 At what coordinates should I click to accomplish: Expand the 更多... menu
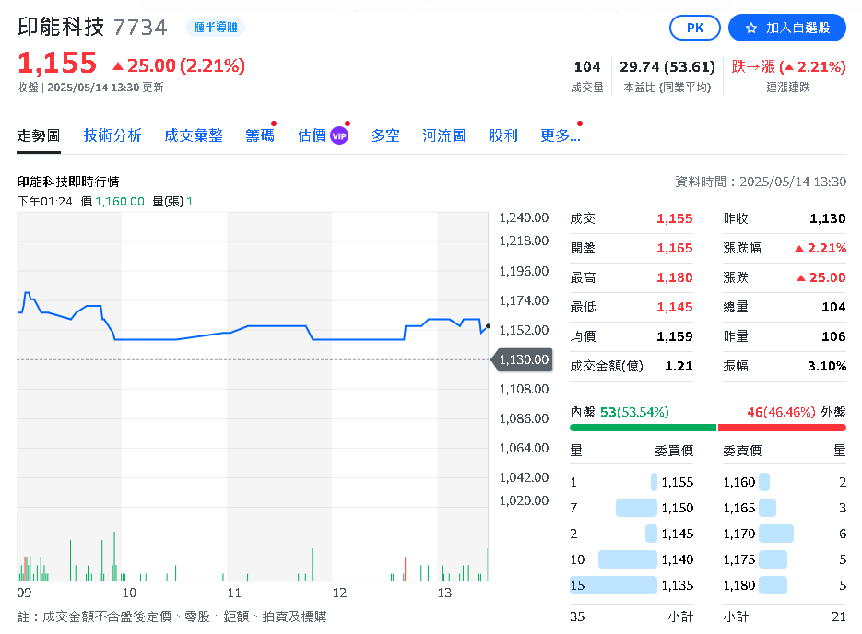[560, 135]
